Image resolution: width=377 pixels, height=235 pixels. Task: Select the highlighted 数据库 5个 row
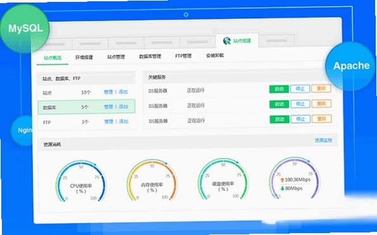[86, 107]
